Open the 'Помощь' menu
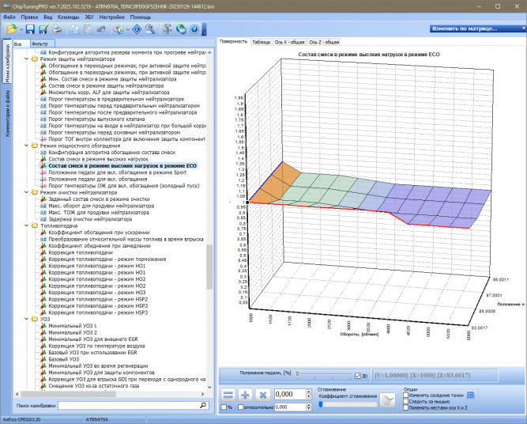 [x=140, y=17]
